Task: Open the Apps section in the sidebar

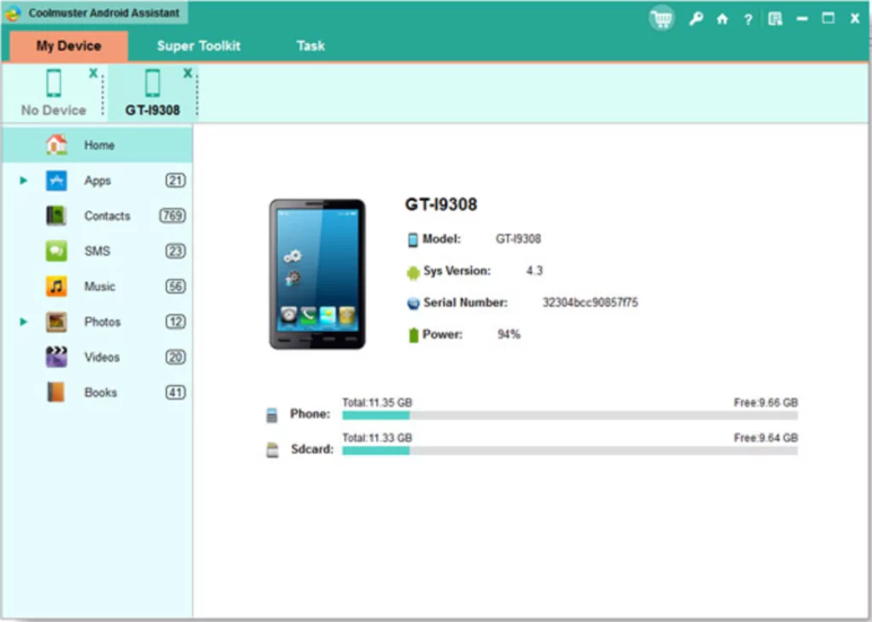Action: click(97, 181)
